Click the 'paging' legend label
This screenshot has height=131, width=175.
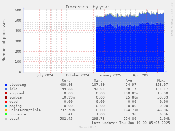(15, 106)
